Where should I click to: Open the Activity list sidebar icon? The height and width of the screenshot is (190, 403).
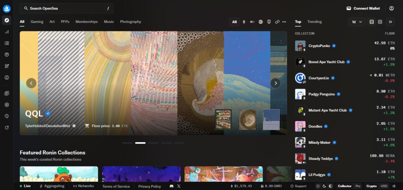coord(7,43)
